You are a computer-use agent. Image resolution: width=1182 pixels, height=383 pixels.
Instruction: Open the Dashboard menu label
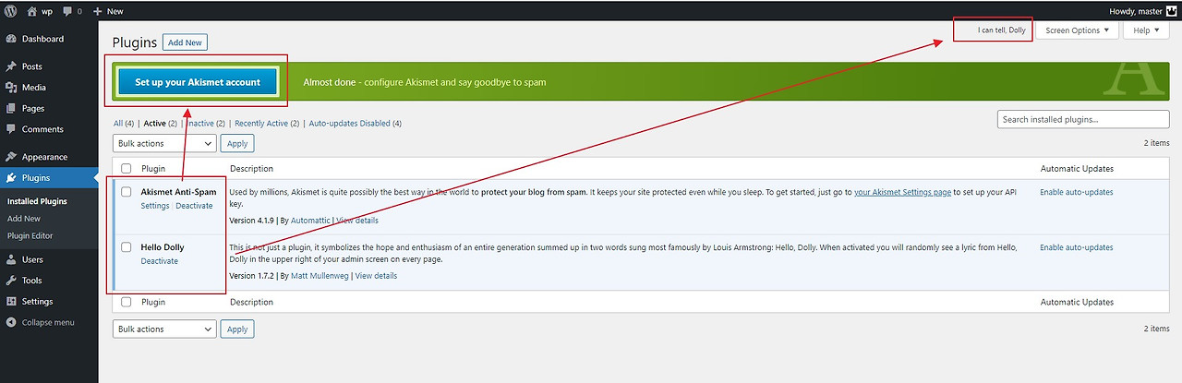pyautogui.click(x=42, y=39)
